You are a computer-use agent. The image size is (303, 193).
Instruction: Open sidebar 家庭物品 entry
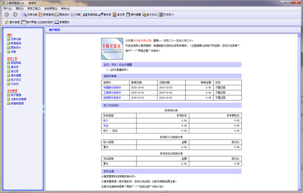pyautogui.click(x=14, y=63)
